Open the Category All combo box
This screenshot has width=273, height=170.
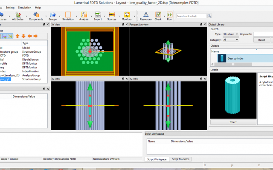click(231, 40)
